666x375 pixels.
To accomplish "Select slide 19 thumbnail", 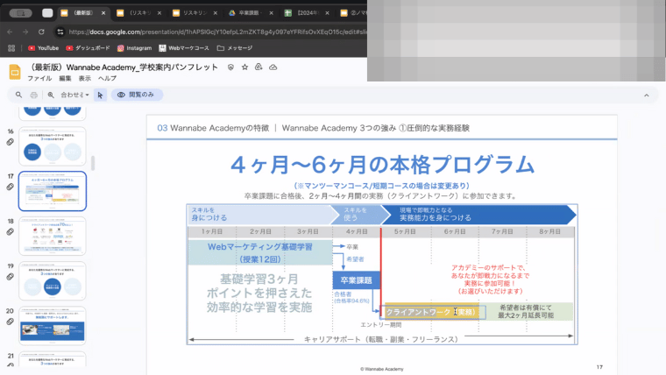I will click(53, 281).
